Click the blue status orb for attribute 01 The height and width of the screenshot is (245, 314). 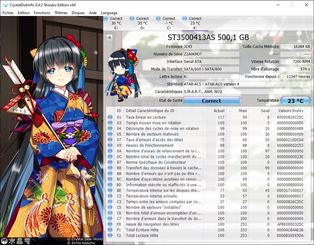[x=110, y=117]
